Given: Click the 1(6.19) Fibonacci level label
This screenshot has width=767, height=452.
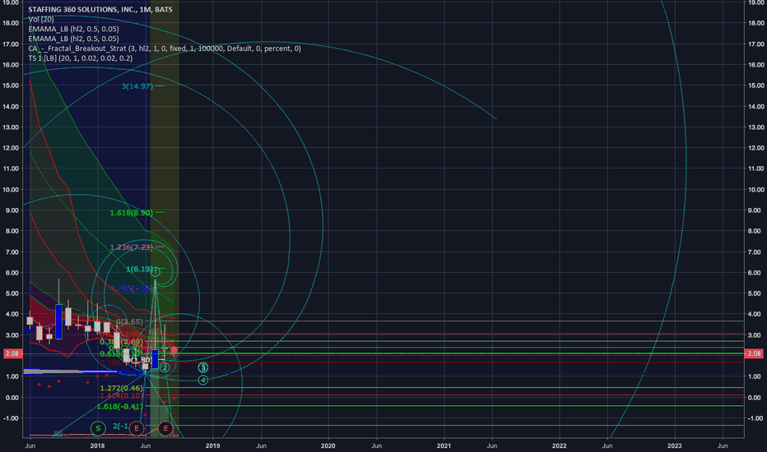Looking at the screenshot, I should point(140,270).
